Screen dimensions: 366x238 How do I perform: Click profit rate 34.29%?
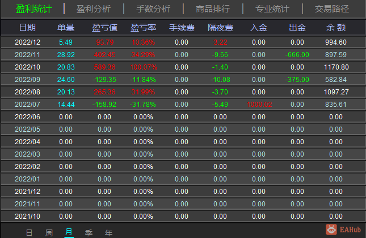point(143,55)
